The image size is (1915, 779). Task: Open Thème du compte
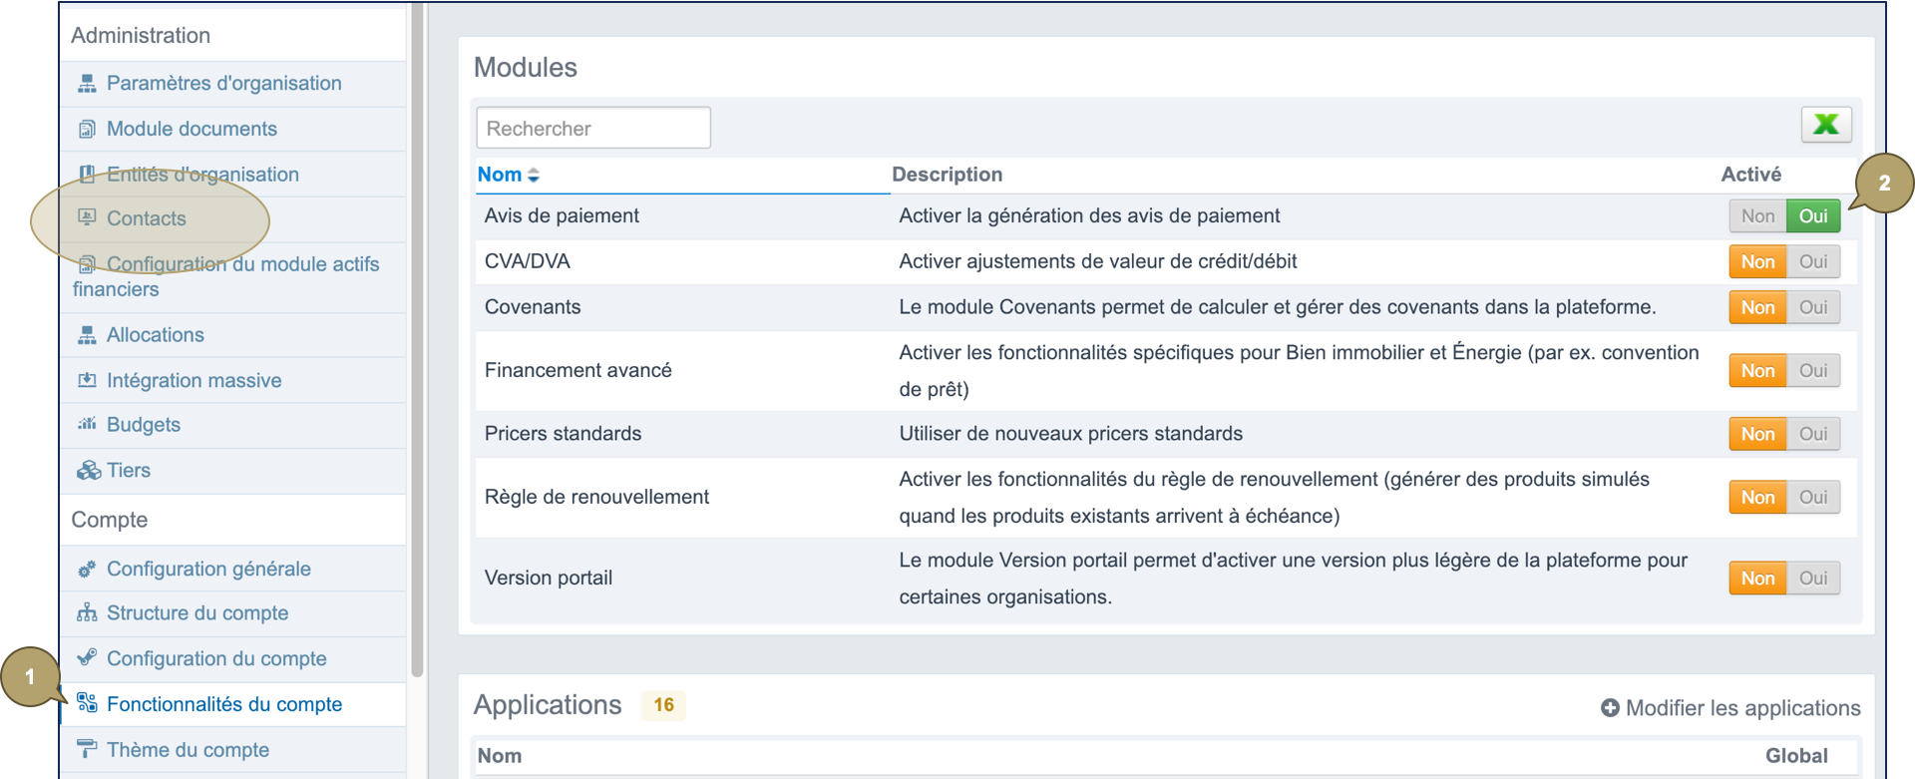click(188, 749)
